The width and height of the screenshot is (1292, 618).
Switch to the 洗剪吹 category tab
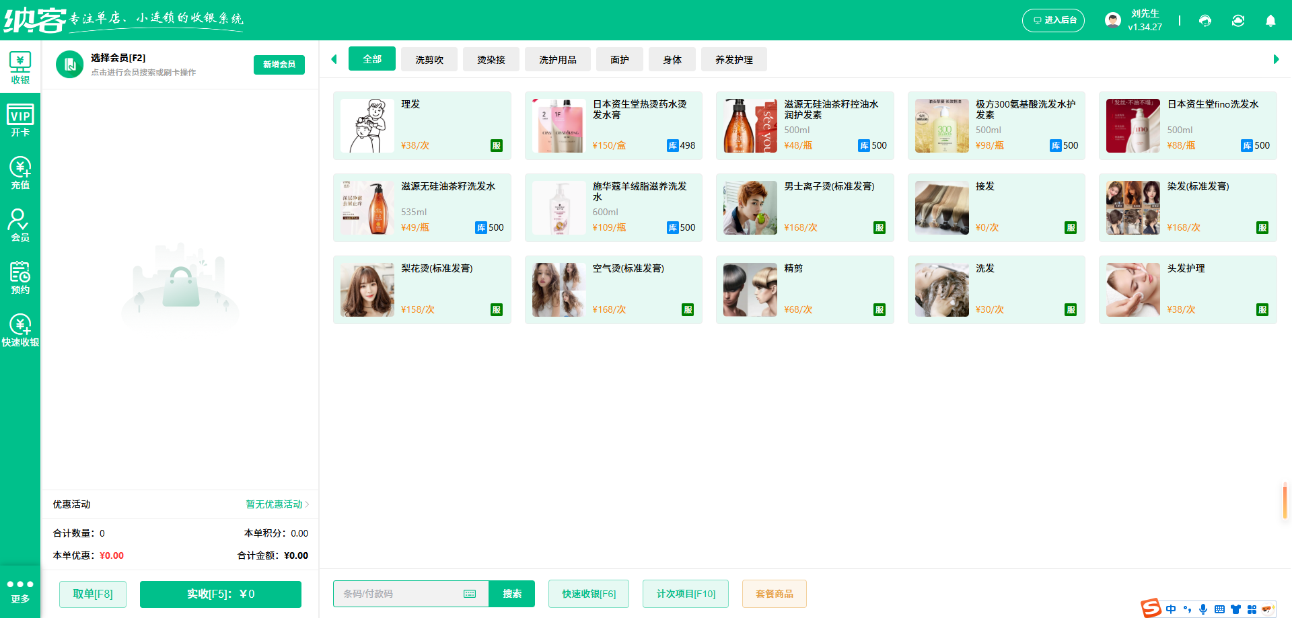pyautogui.click(x=429, y=59)
